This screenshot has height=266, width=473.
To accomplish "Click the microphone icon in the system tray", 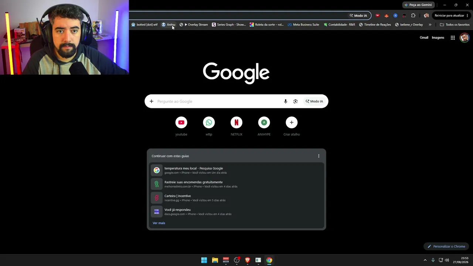I will pyautogui.click(x=433, y=260).
